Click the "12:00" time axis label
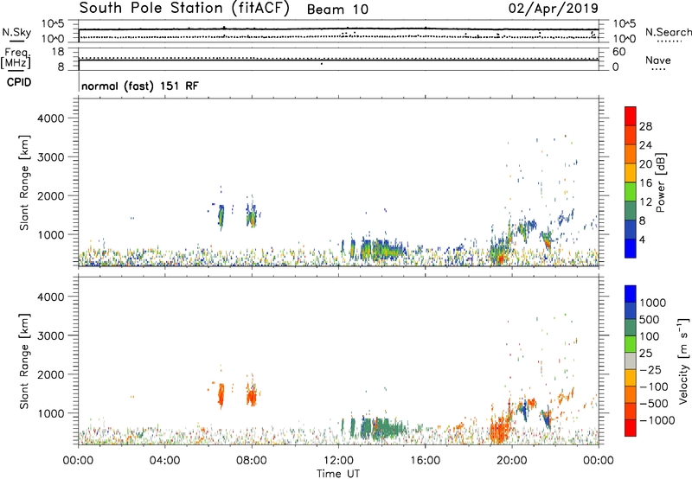This screenshot has height=479, width=692. (x=338, y=461)
